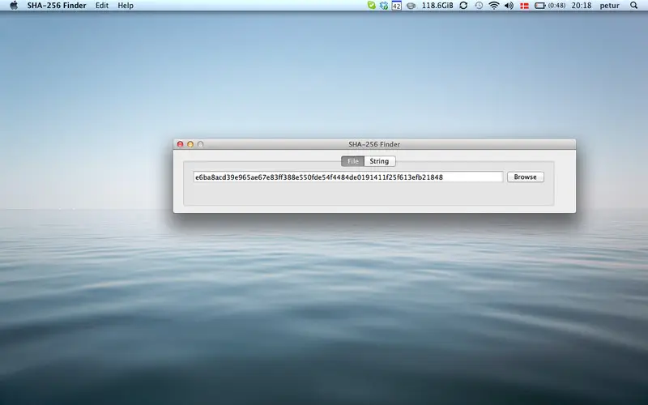Click the blue gear status menu icon
Image resolution: width=648 pixels, height=405 pixels.
click(383, 6)
